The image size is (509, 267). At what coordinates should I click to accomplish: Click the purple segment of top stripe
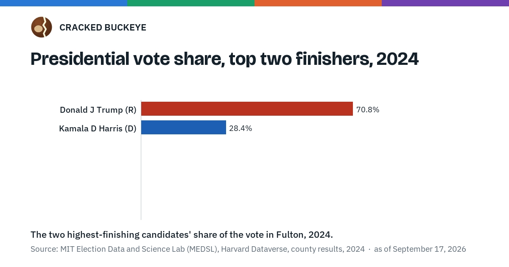[445, 3]
